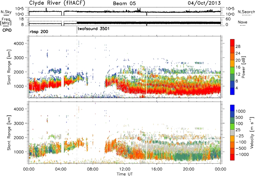The width and height of the screenshot is (255, 176).
Task: Click the solid line sample under 'N.Sky'
Action: point(6,15)
